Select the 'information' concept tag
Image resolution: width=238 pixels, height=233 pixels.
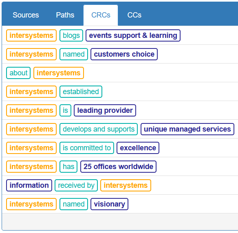point(29,185)
